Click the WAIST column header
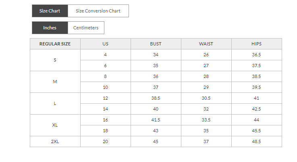Image resolution: width=297 pixels, height=162 pixels. pyautogui.click(x=206, y=44)
